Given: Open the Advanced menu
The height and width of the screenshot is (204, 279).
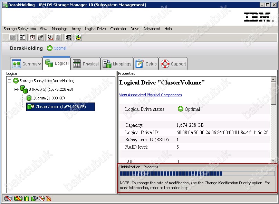Looking at the screenshot, I should (x=152, y=29).
